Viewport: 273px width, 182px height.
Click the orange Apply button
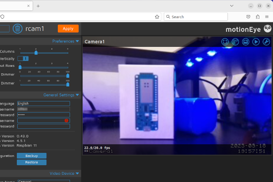68,29
